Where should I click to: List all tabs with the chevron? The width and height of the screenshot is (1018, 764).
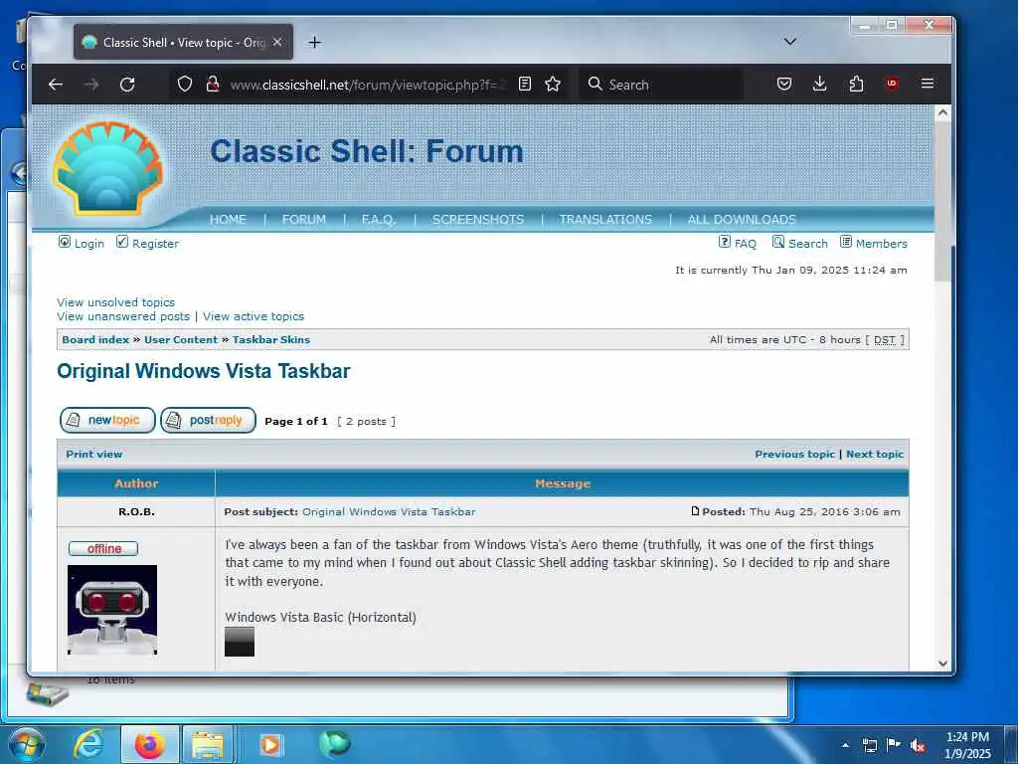790,42
